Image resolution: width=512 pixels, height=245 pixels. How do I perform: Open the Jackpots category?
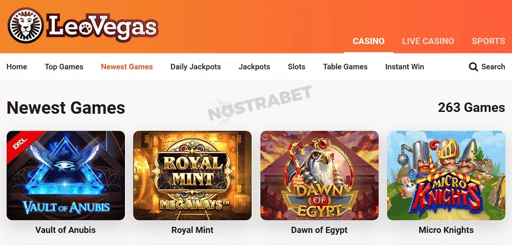point(254,67)
